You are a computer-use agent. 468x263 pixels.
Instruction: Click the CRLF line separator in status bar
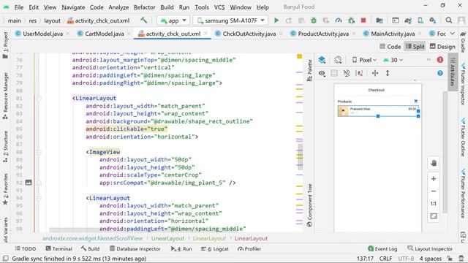click(385, 259)
